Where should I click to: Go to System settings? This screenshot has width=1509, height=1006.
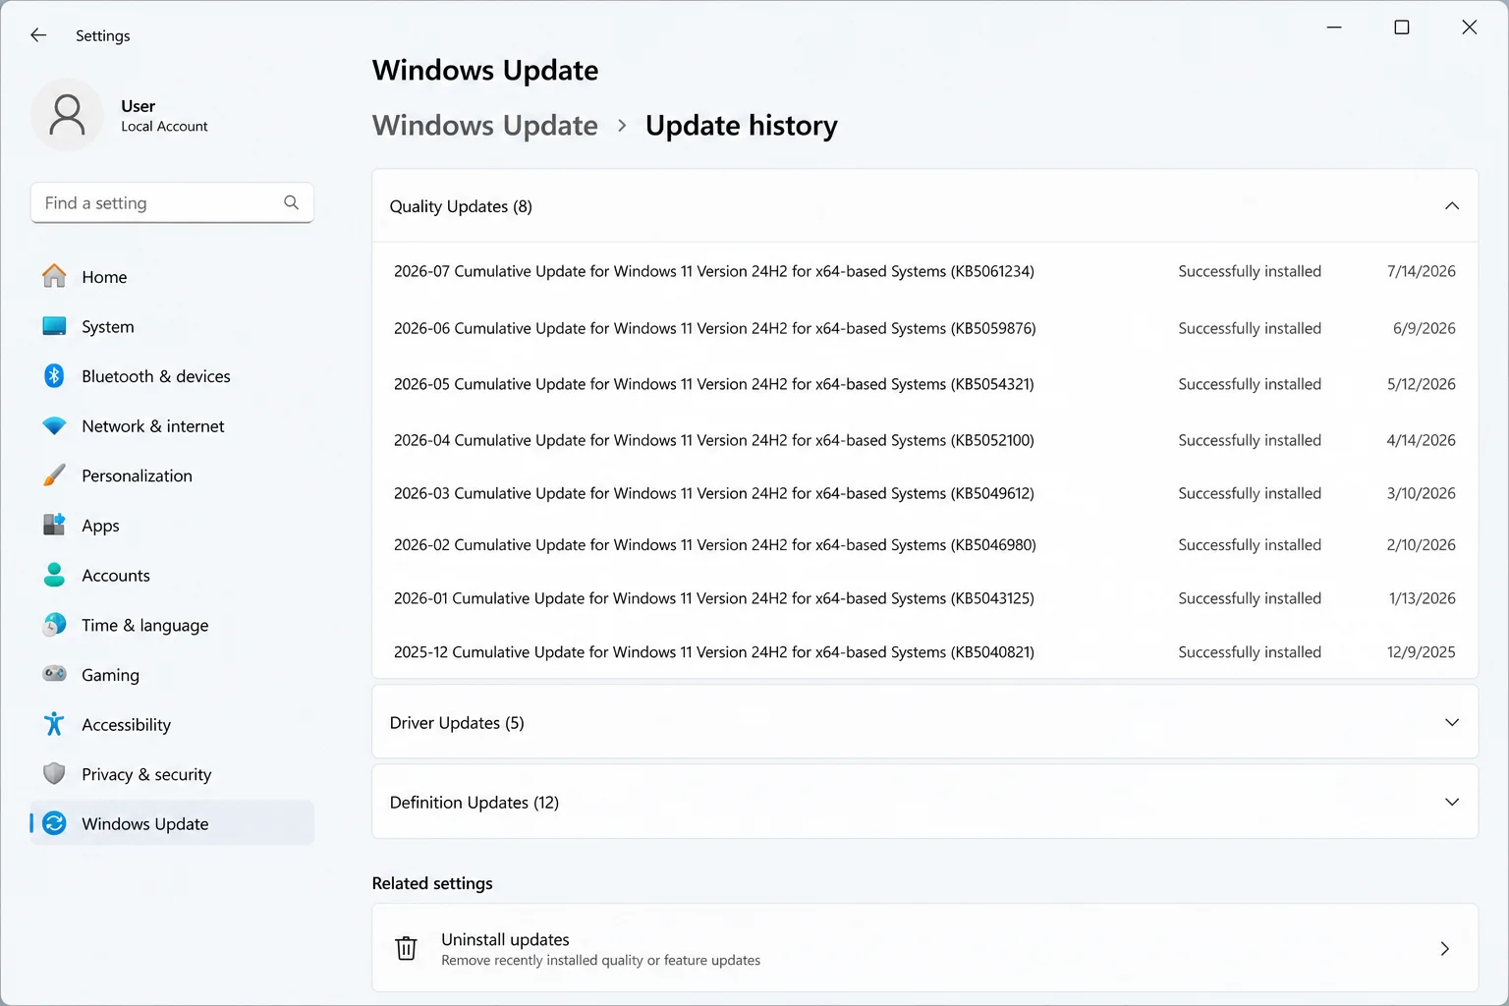click(172, 327)
